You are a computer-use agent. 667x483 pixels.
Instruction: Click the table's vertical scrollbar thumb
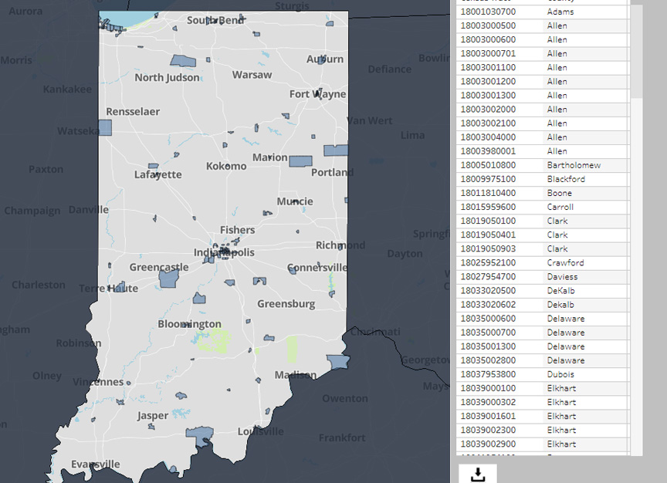[636, 52]
